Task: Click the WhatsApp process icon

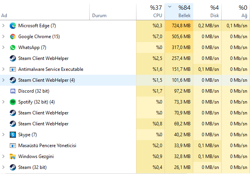Action: click(x=13, y=47)
